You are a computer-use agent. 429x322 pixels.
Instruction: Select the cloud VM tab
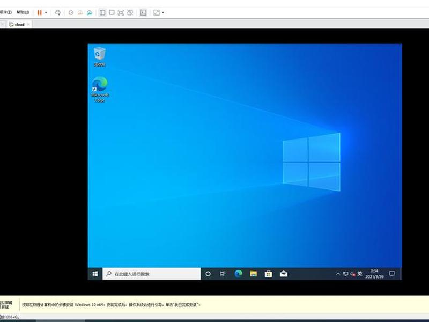(19, 24)
